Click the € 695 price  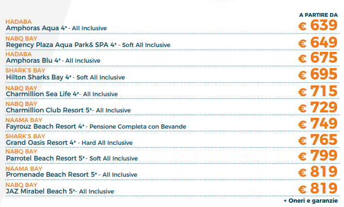point(318,74)
